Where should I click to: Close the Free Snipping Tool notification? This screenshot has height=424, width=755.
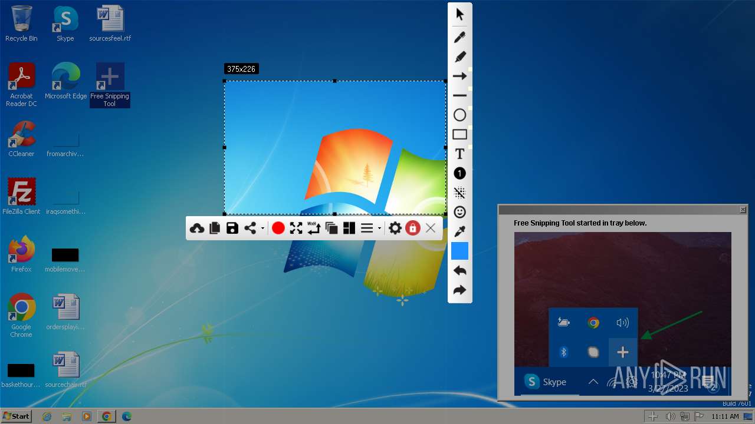pyautogui.click(x=743, y=210)
